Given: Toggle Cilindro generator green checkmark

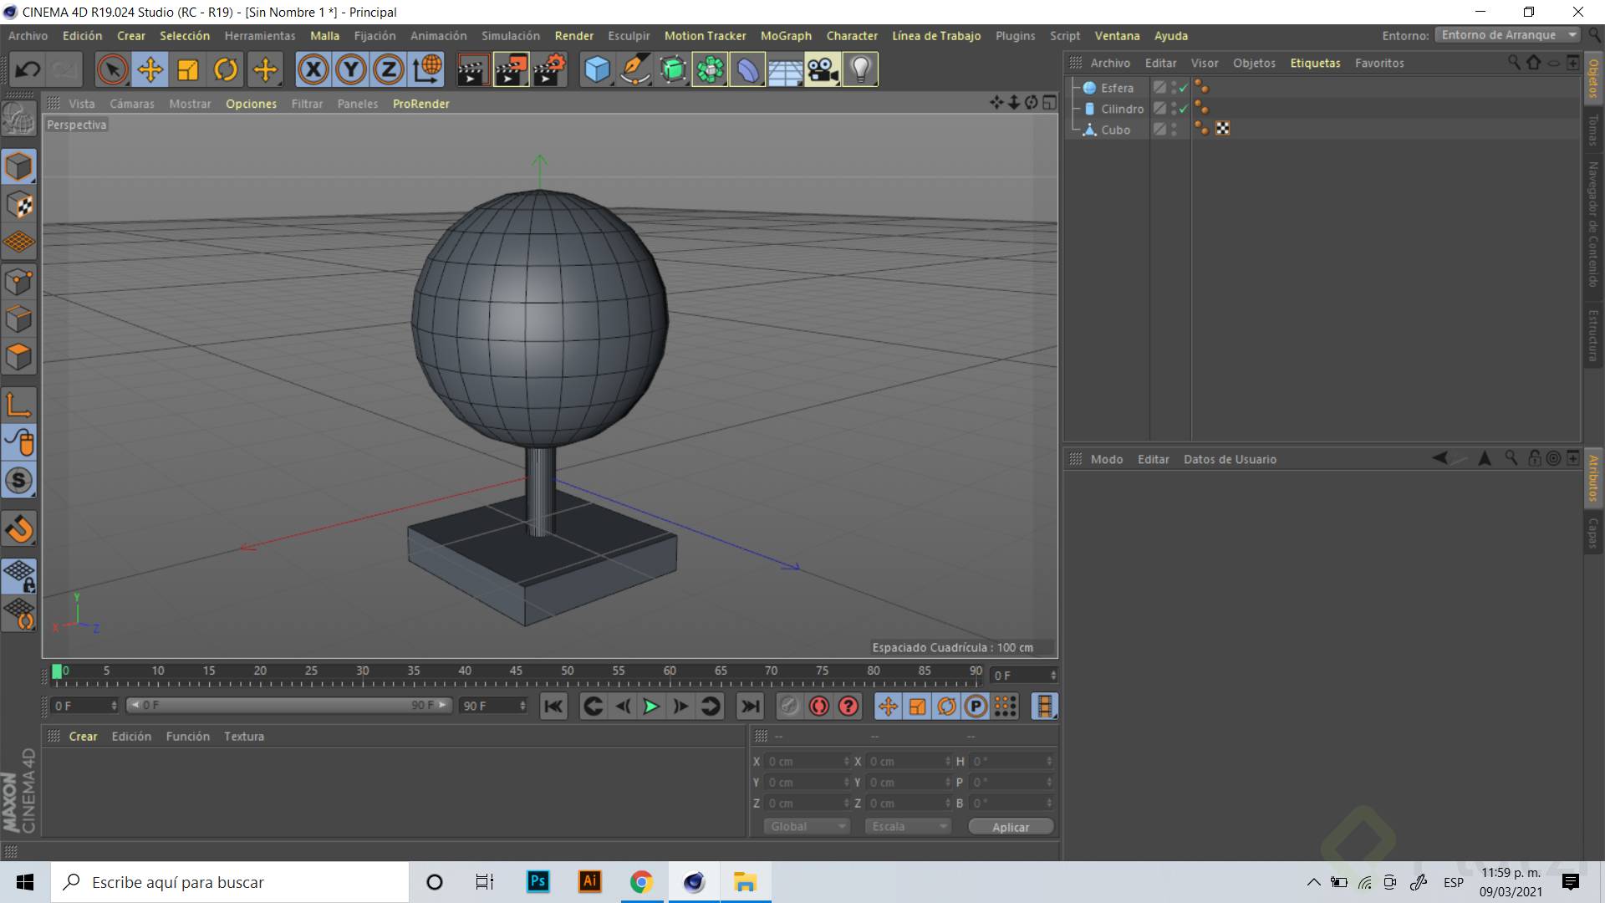Looking at the screenshot, I should [1184, 109].
